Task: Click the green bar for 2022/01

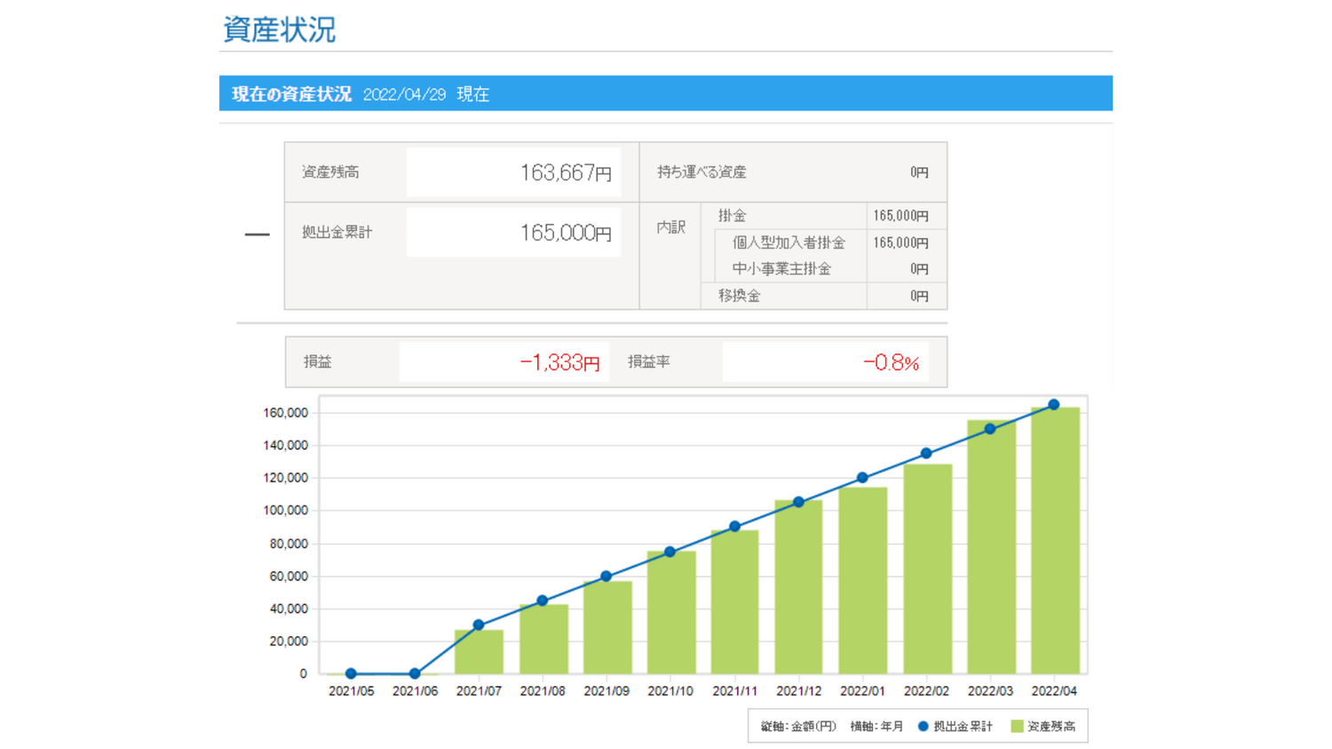Action: click(x=863, y=580)
